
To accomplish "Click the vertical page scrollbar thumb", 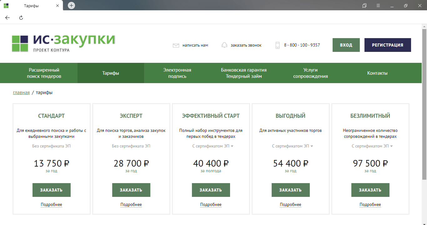I will [x=424, y=104].
